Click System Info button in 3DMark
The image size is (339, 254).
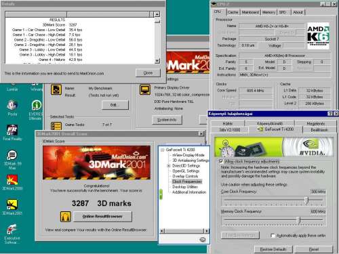click(x=167, y=120)
